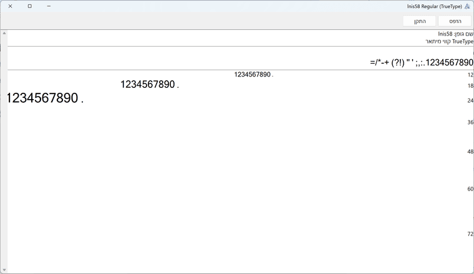
Task: Click the vertical scrollbar track
Action: click(4, 156)
